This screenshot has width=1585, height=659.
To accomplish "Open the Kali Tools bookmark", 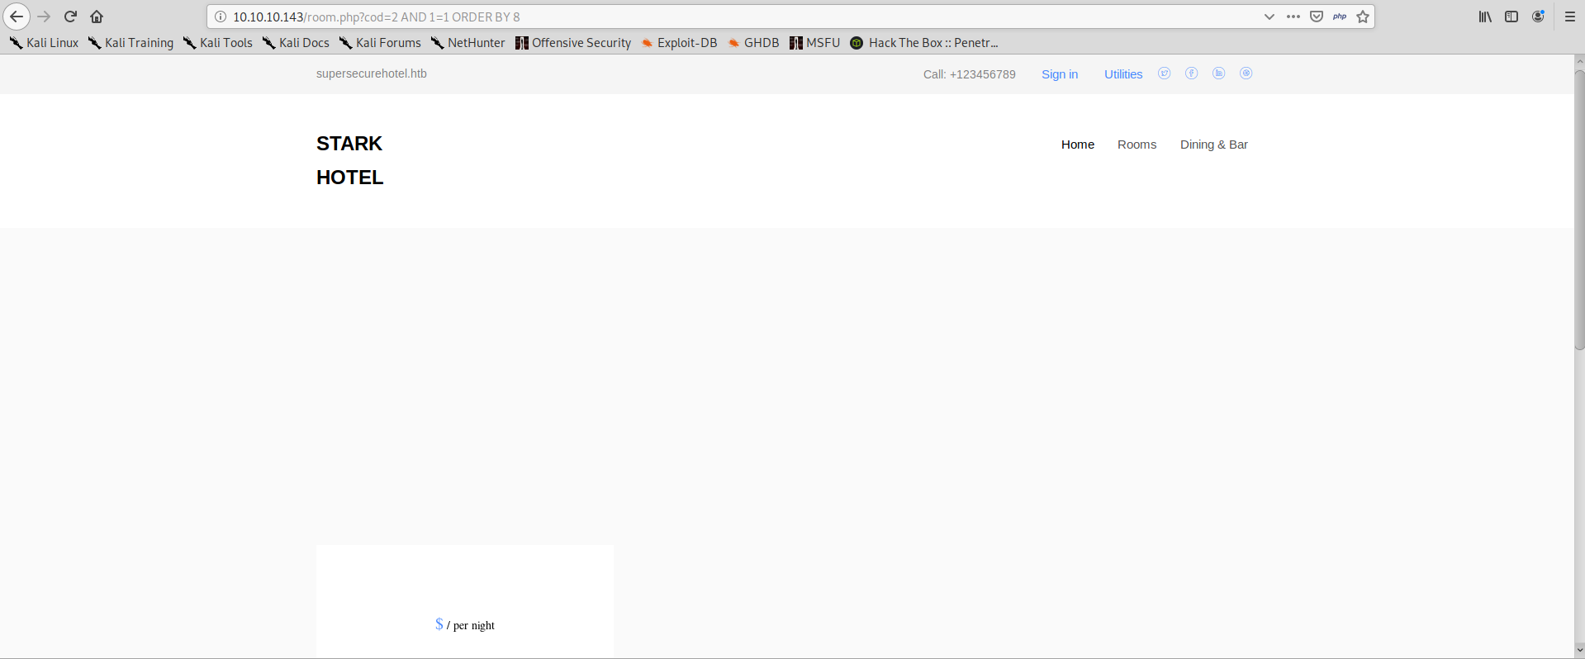I will (218, 43).
